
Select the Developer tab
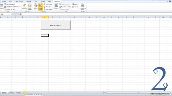(57, 1)
